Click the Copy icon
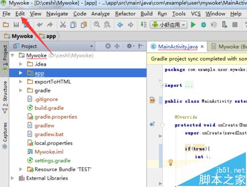Image resolution: width=247 pixels, height=187 pixels. pyautogui.click(x=74, y=25)
